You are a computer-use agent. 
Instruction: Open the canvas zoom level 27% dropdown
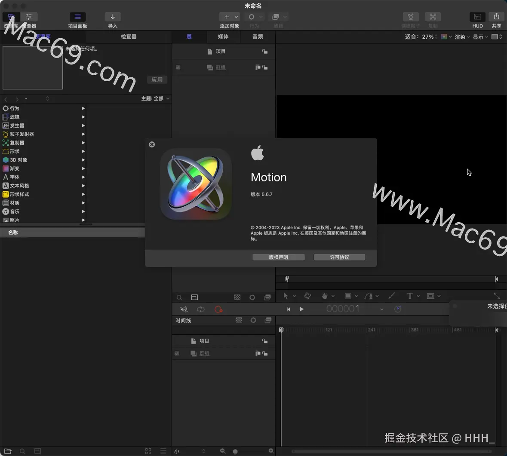[430, 37]
